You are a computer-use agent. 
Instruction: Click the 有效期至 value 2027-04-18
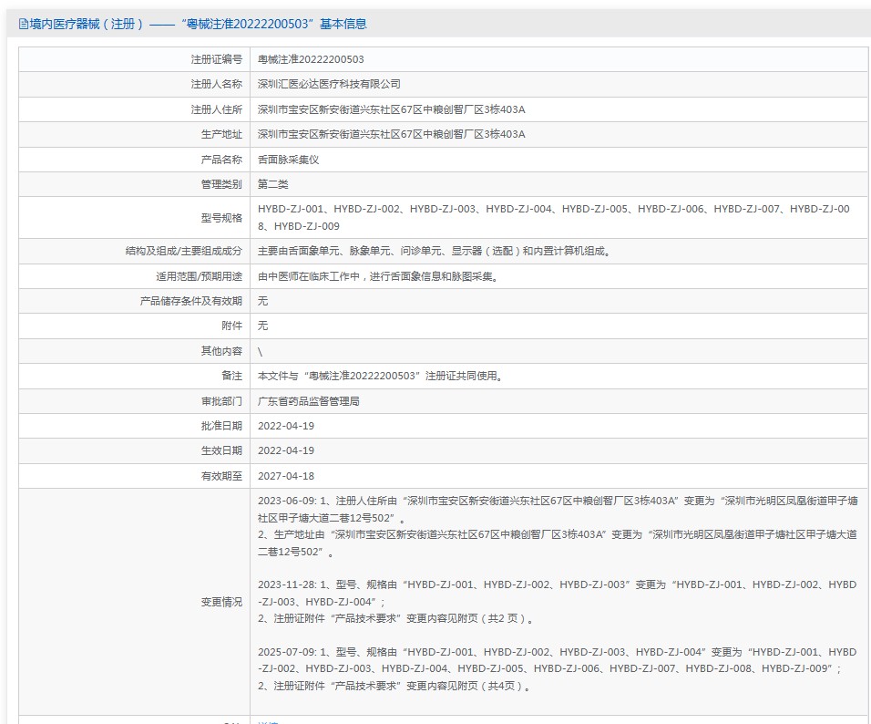286,476
